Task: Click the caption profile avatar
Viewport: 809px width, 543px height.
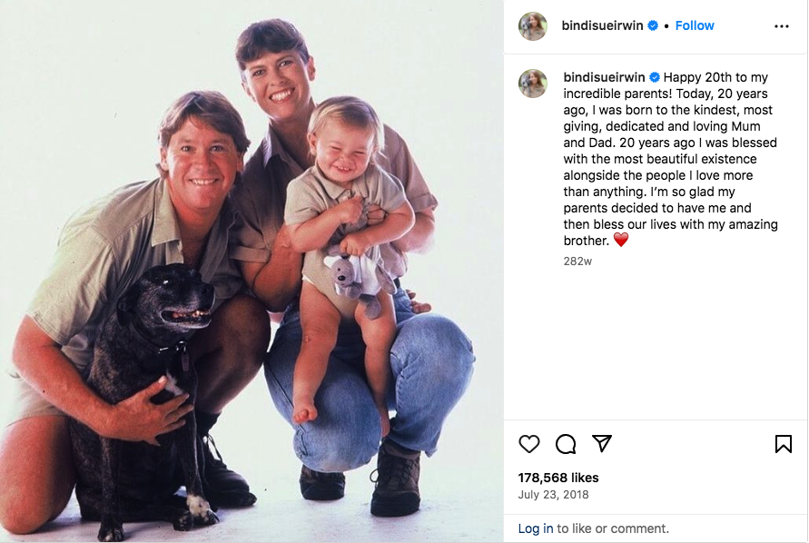Action: (x=532, y=84)
